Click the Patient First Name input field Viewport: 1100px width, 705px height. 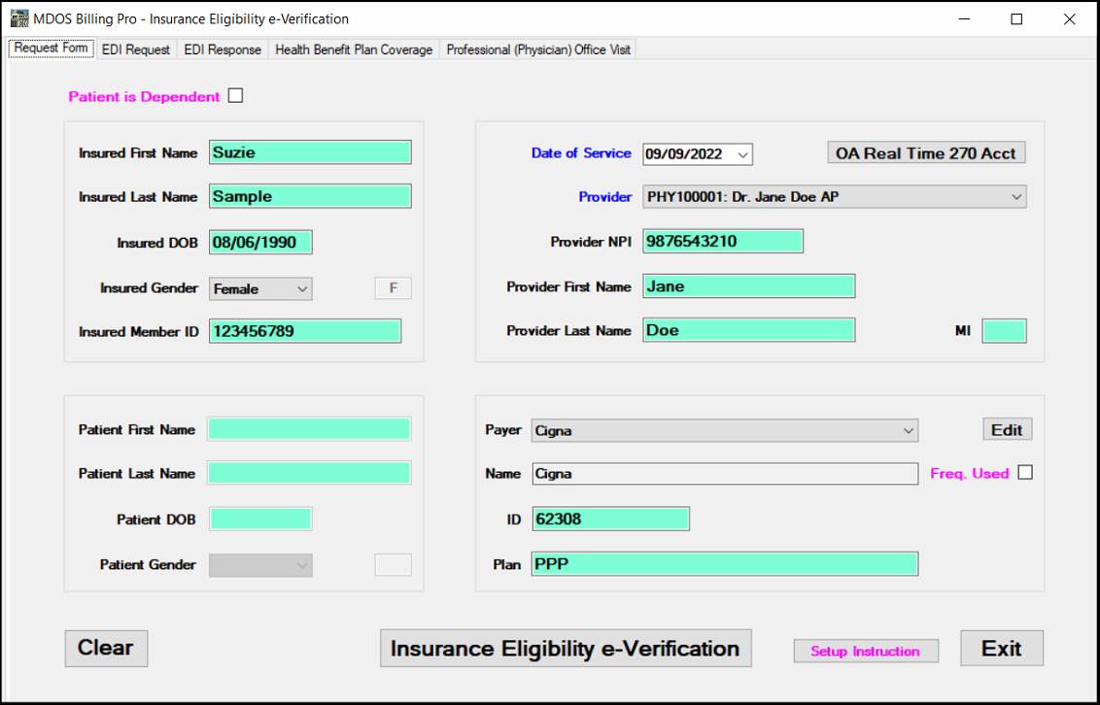pos(309,428)
